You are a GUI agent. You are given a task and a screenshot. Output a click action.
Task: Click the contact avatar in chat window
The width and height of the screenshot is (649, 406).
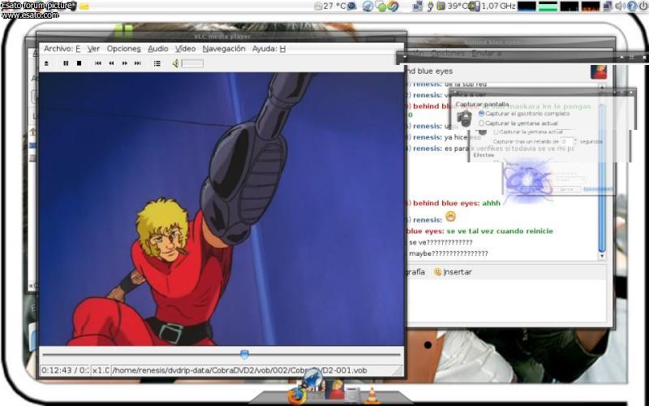click(599, 71)
